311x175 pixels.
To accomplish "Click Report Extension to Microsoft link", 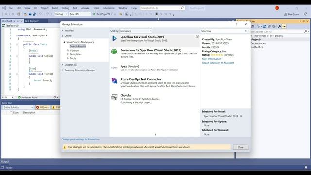I will 218,63.
